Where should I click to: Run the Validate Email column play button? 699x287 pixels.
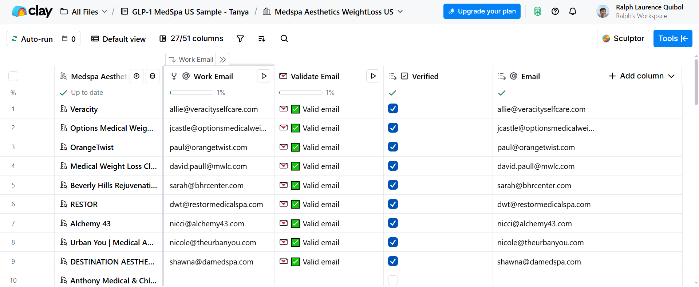373,76
